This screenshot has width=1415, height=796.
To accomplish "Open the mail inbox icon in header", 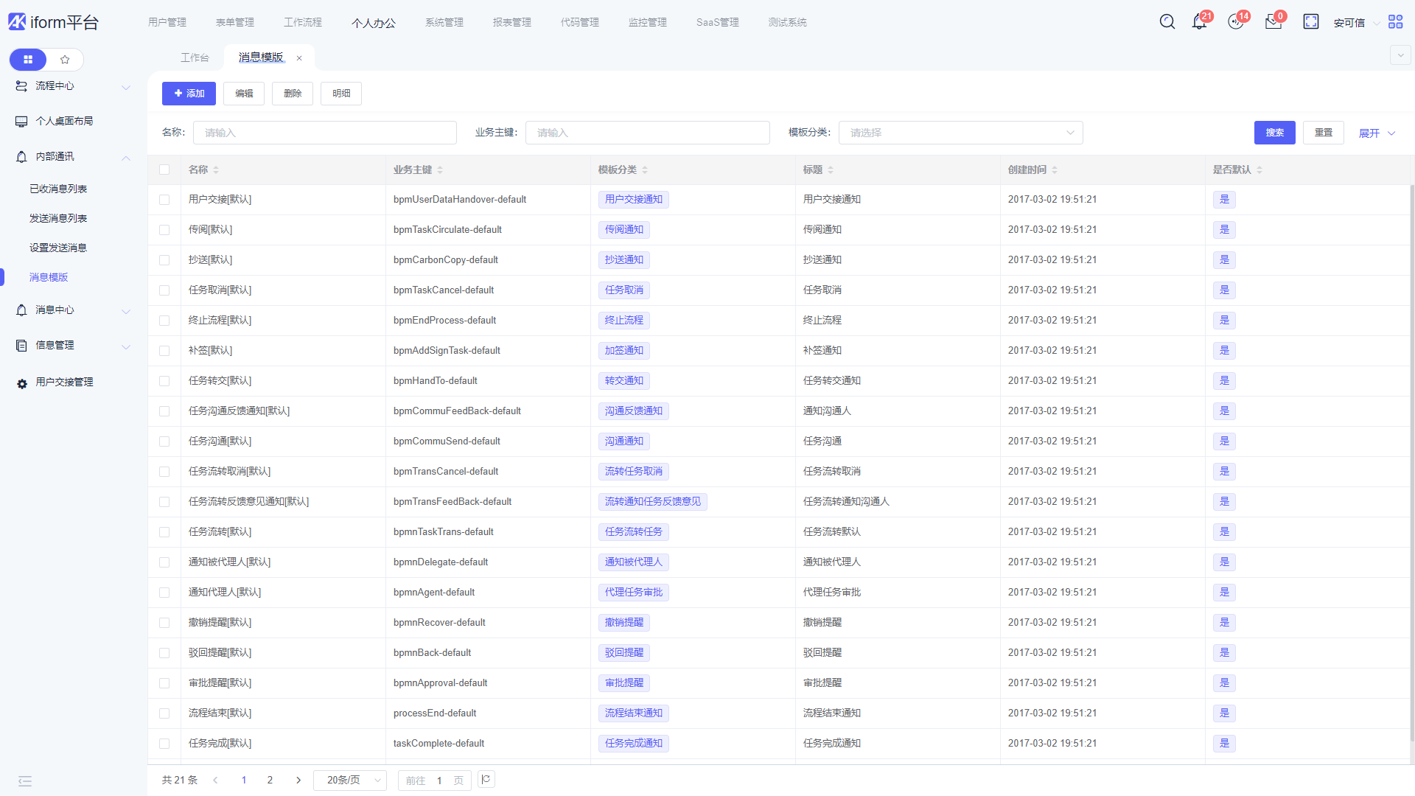I will [x=1273, y=22].
